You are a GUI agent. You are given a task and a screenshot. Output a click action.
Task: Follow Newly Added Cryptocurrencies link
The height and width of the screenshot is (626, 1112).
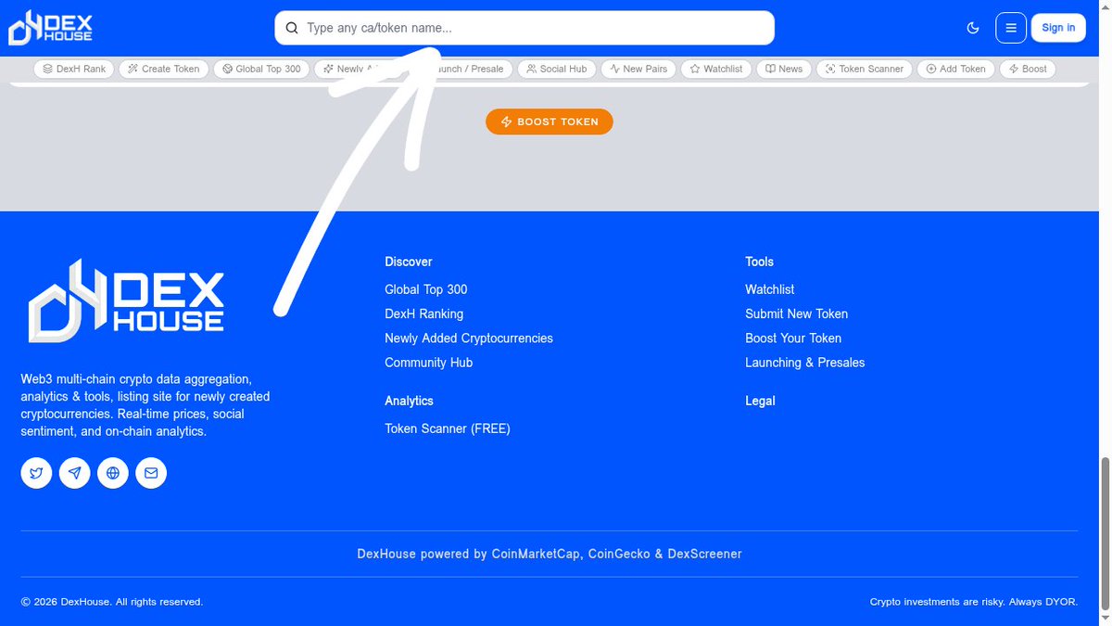[x=469, y=338]
